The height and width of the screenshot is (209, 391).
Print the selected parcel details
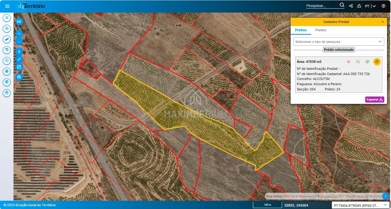377,62
